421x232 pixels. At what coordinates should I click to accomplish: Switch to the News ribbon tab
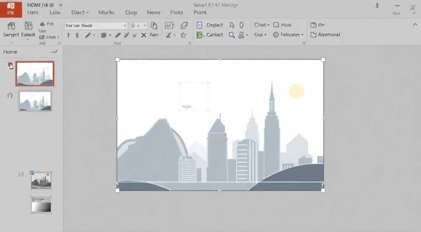coord(154,12)
